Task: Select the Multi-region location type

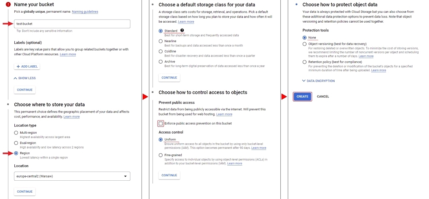Action: click(x=16, y=133)
